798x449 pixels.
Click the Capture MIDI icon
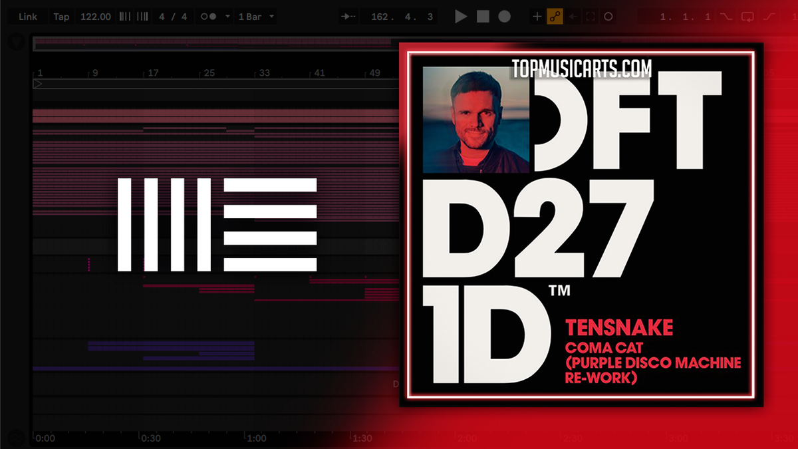[590, 17]
